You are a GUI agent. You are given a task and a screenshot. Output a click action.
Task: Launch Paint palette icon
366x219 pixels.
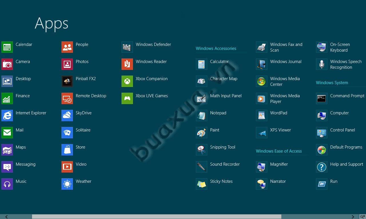click(x=202, y=133)
